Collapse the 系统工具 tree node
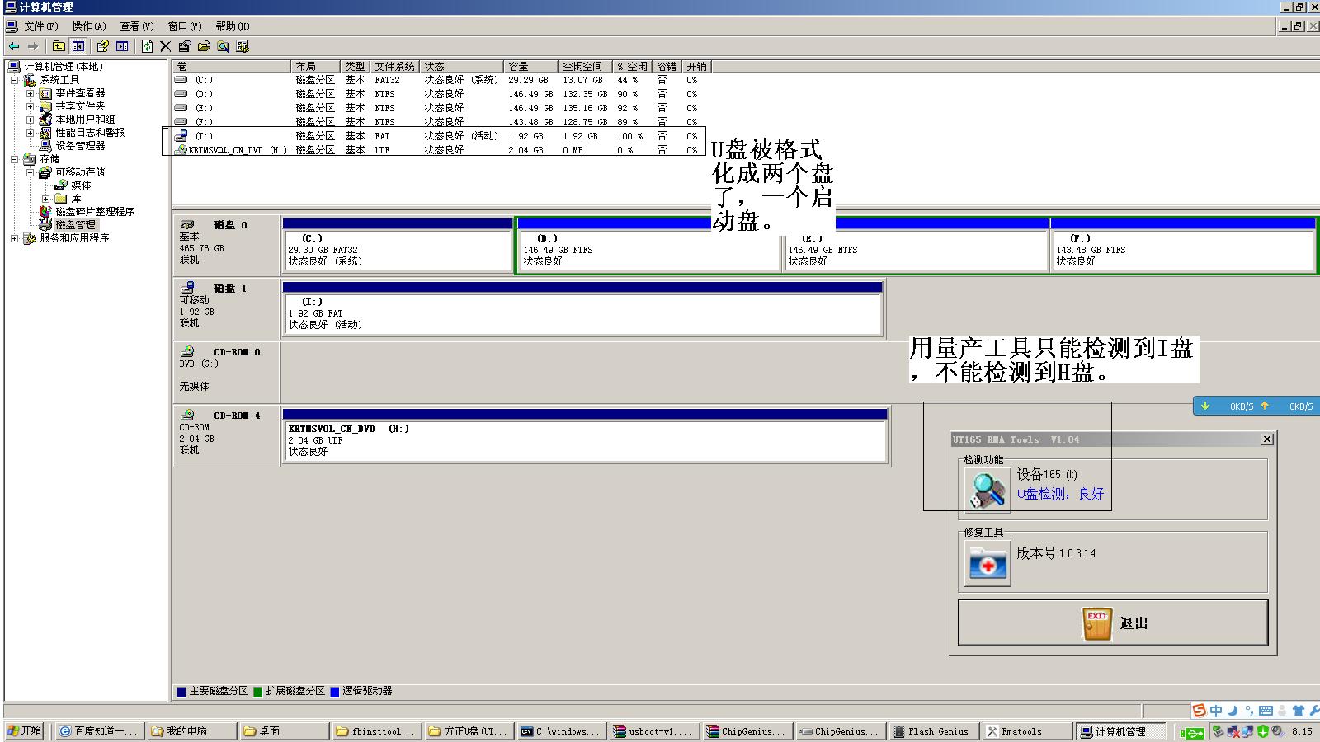 [x=14, y=80]
